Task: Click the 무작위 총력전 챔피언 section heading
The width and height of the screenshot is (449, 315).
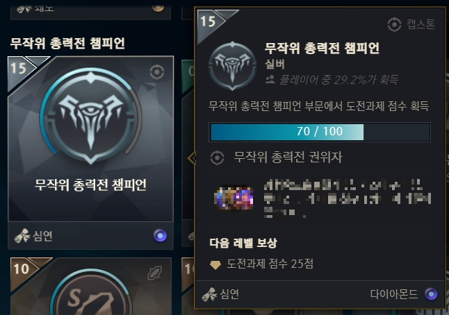Action: pyautogui.click(x=67, y=43)
